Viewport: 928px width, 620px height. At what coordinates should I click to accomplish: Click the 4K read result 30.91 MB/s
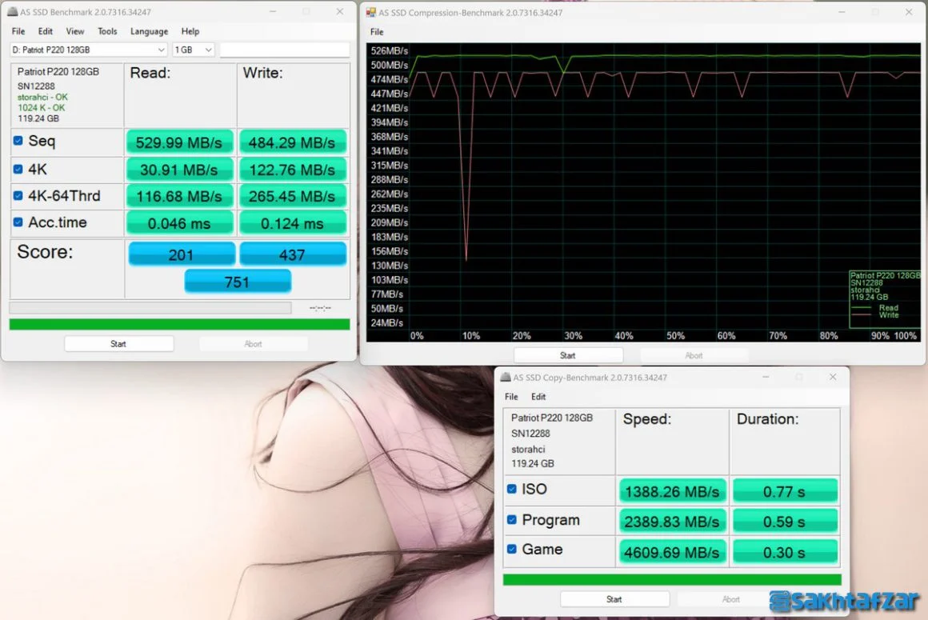(178, 170)
